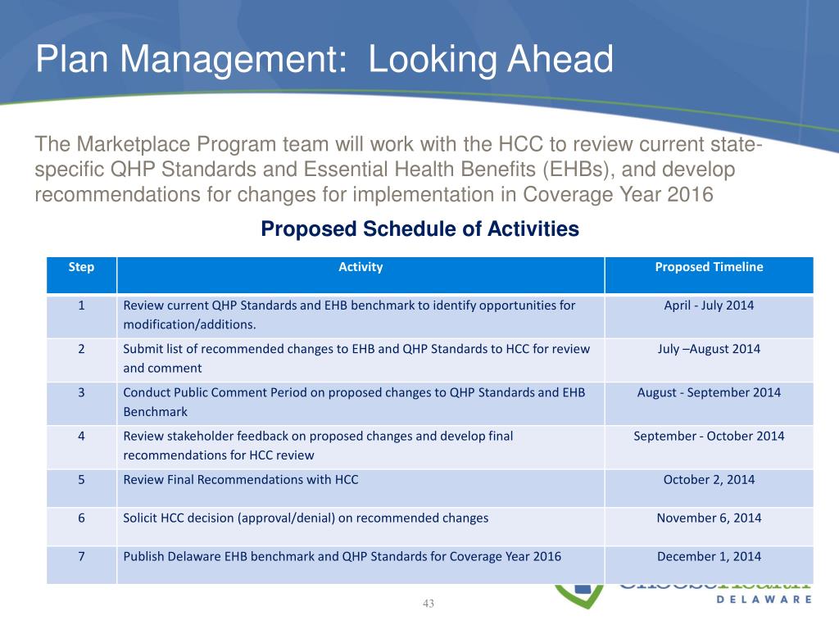Select the 'Proposed Schedule of Activities' heading
839x629 pixels.
click(x=419, y=229)
